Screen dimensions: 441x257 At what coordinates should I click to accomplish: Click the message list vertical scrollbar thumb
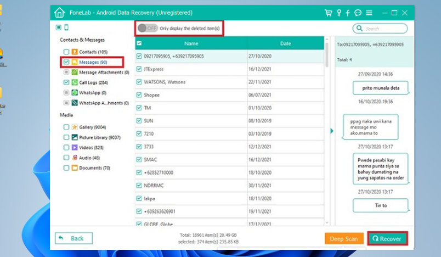click(327, 55)
